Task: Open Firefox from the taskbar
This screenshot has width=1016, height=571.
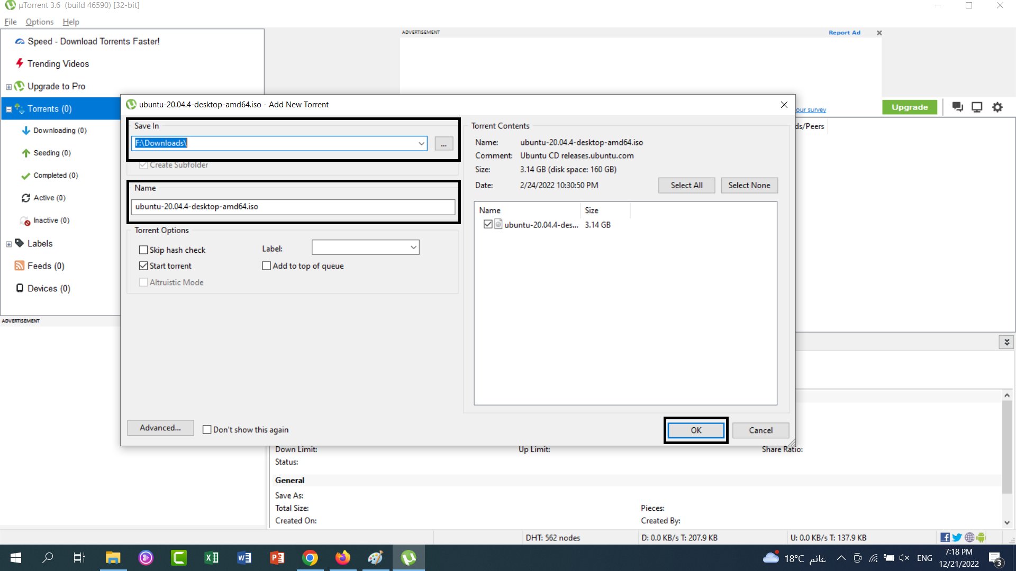Action: pos(343,558)
